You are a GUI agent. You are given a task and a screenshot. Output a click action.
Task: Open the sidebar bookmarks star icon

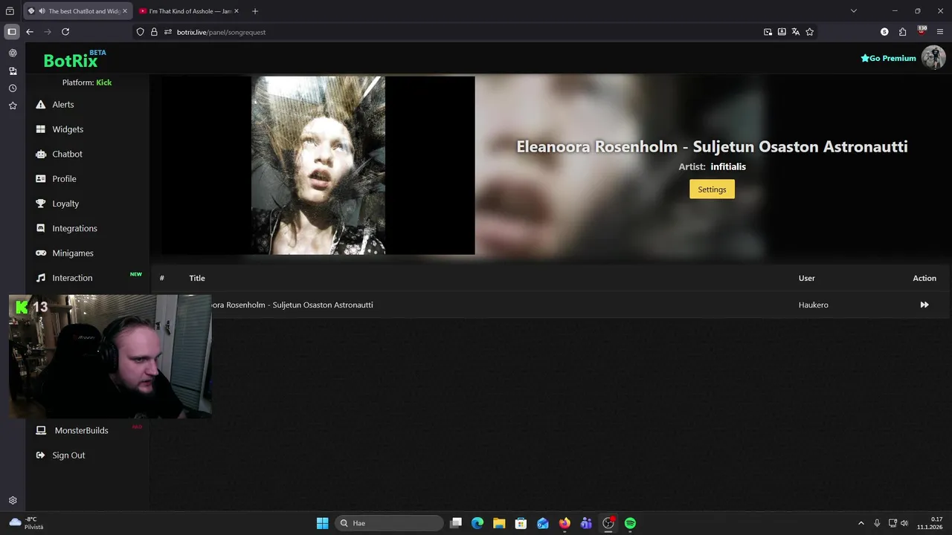tap(13, 106)
